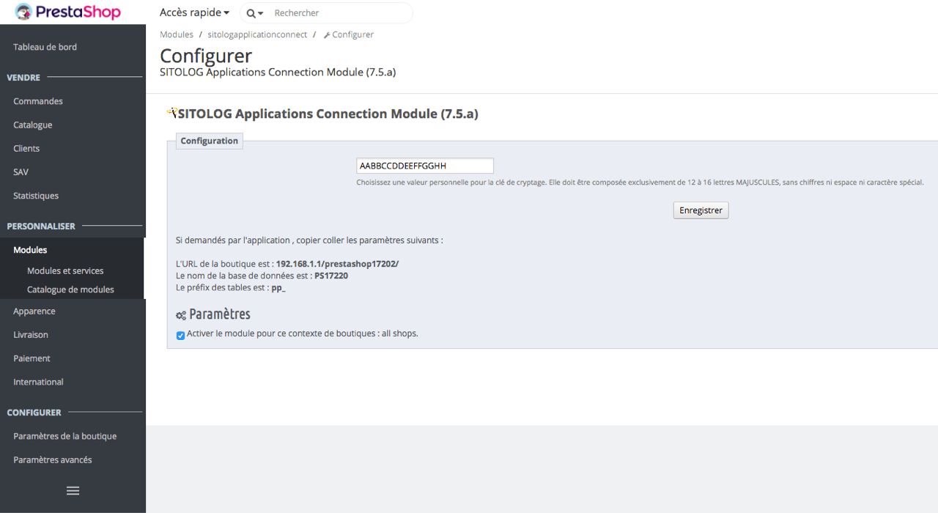The image size is (938, 513).
Task: Open the SAV menu
Action: point(21,171)
